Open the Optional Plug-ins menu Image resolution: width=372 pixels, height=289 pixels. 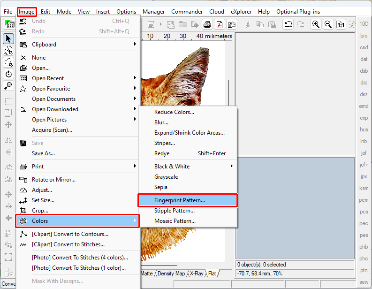[x=298, y=12]
